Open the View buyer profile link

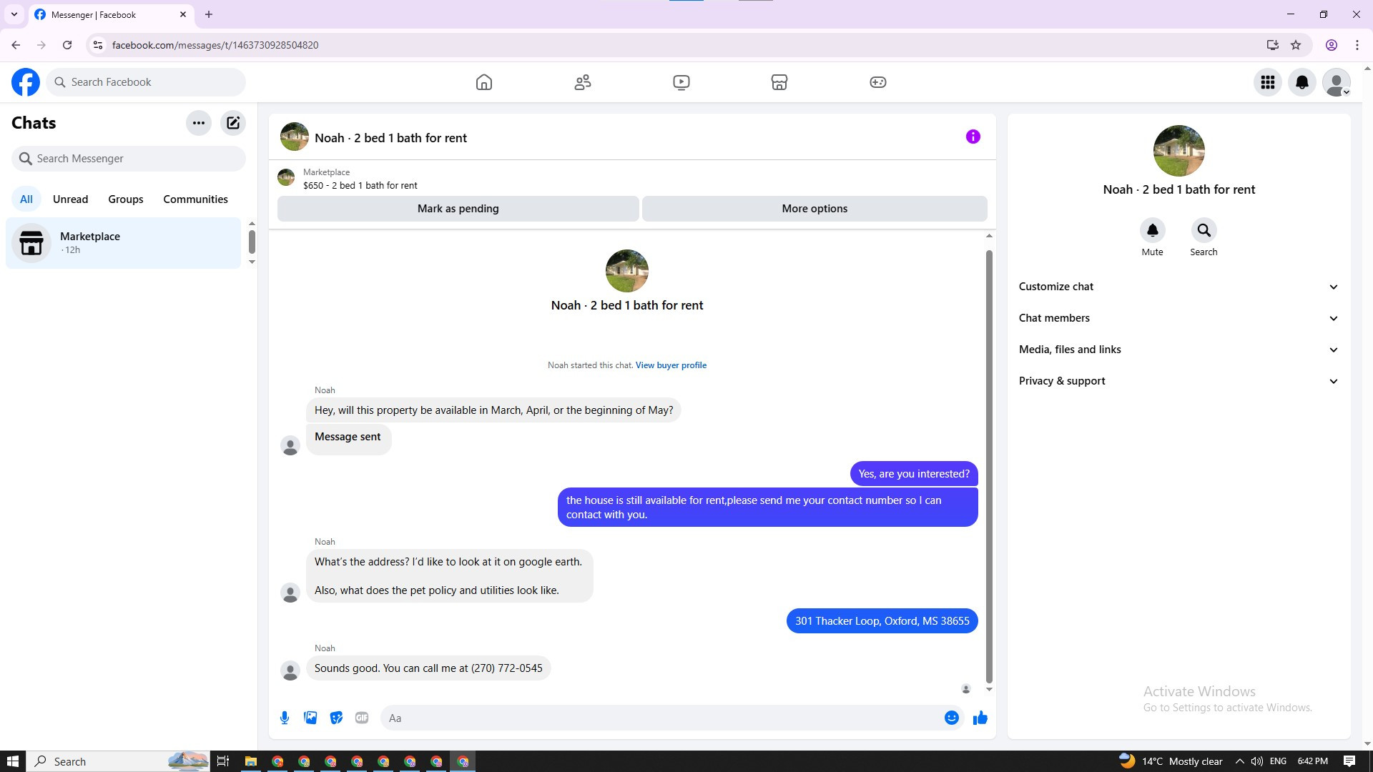(x=671, y=365)
